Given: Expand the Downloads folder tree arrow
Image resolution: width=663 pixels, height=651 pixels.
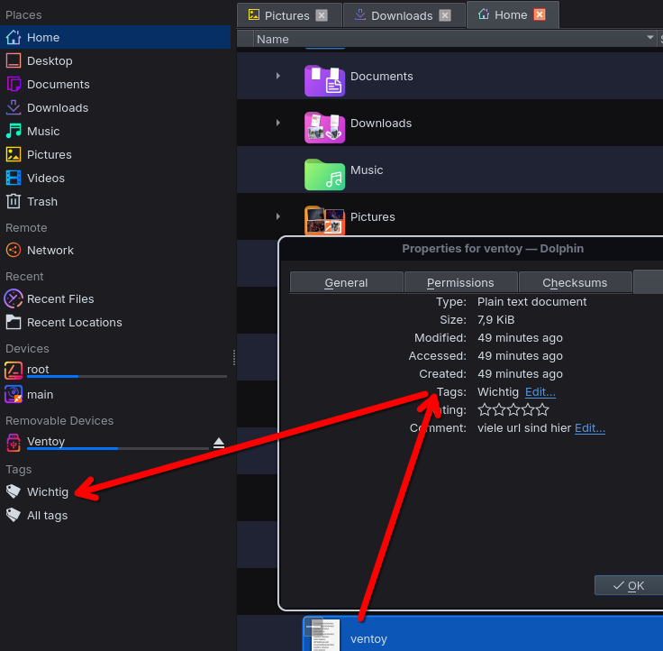Looking at the screenshot, I should (x=278, y=124).
